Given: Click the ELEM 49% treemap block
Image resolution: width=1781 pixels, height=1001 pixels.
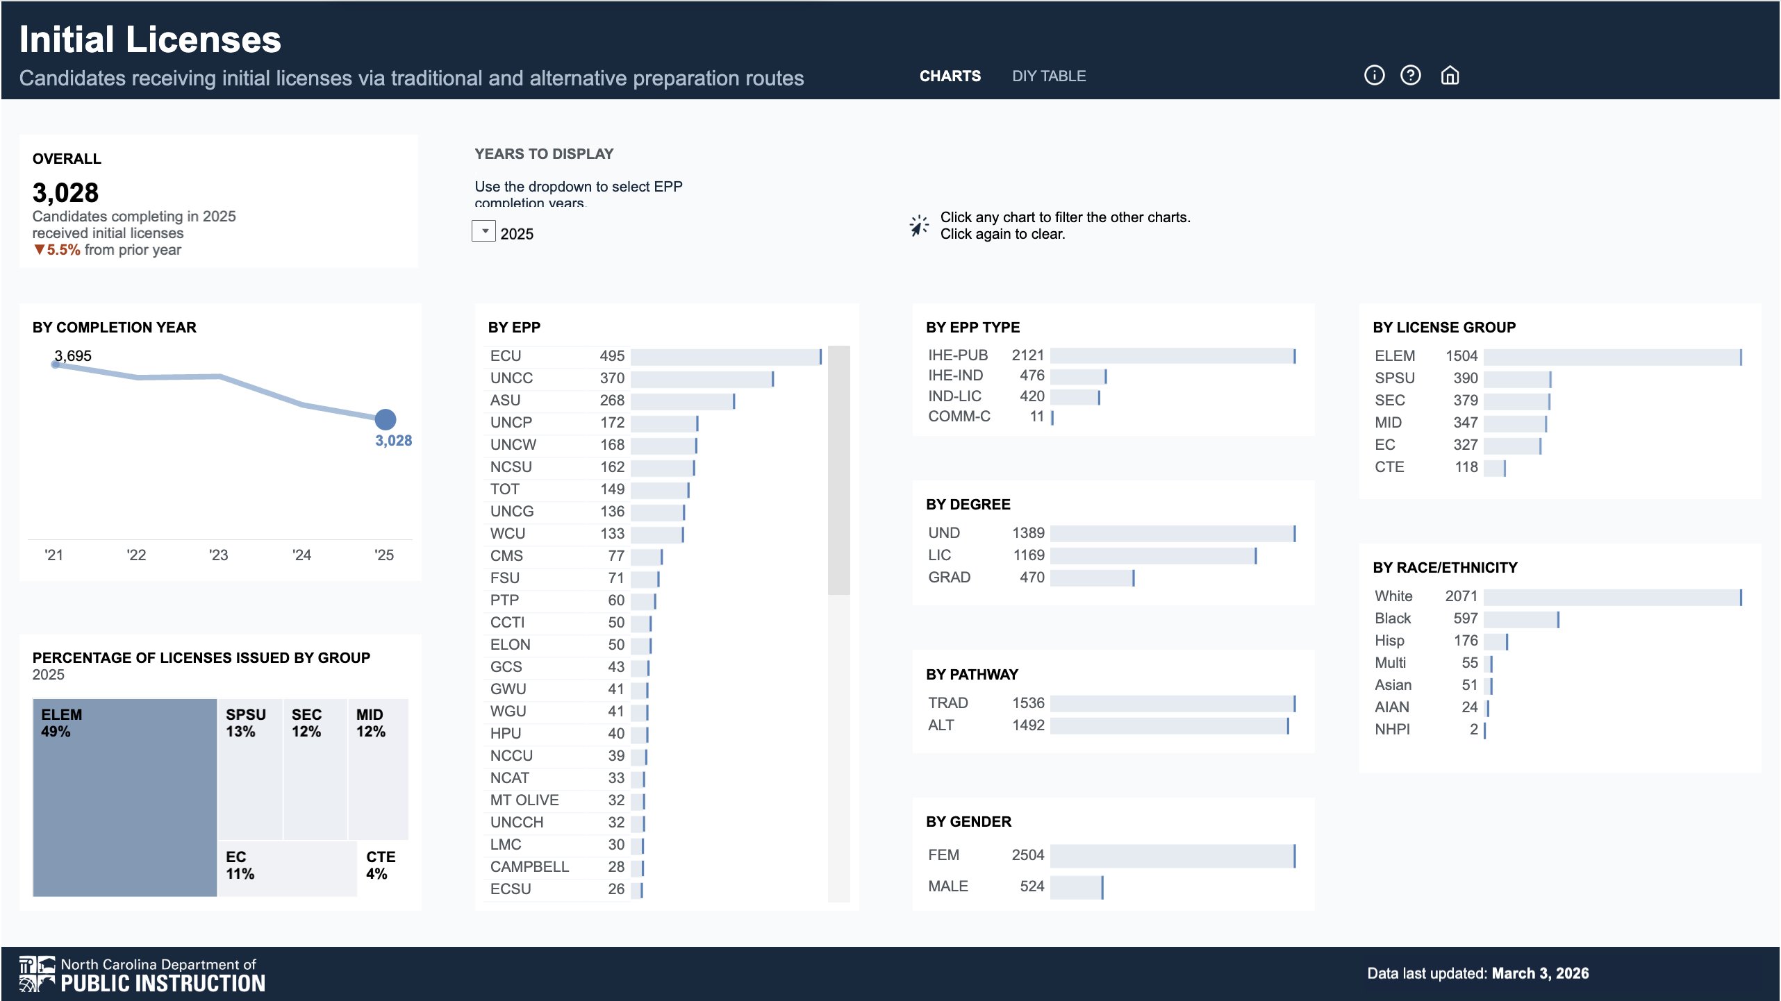Looking at the screenshot, I should click(125, 798).
